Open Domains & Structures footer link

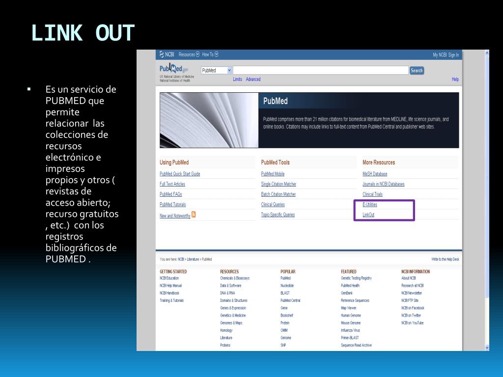(233, 301)
